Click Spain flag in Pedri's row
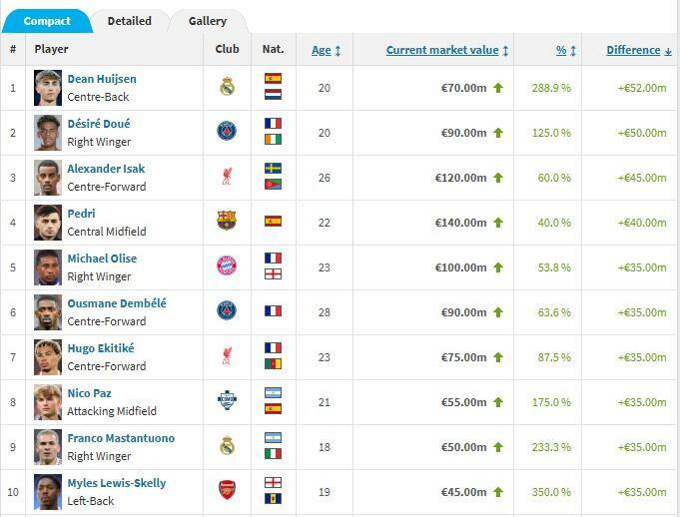 tap(273, 221)
